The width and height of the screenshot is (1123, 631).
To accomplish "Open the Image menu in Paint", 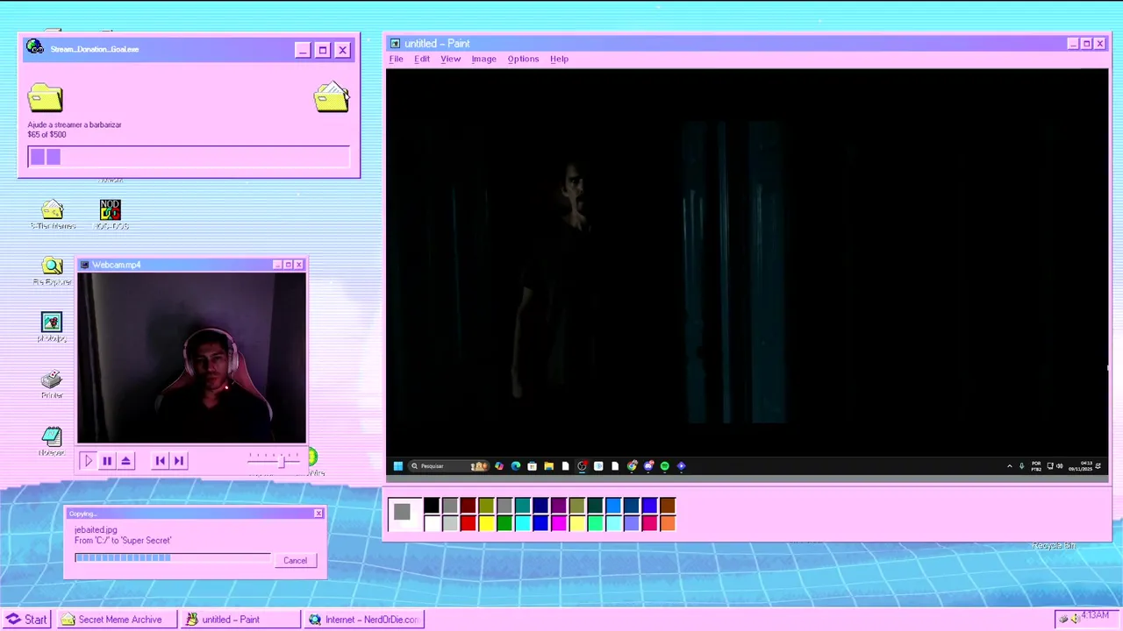I will pos(483,59).
